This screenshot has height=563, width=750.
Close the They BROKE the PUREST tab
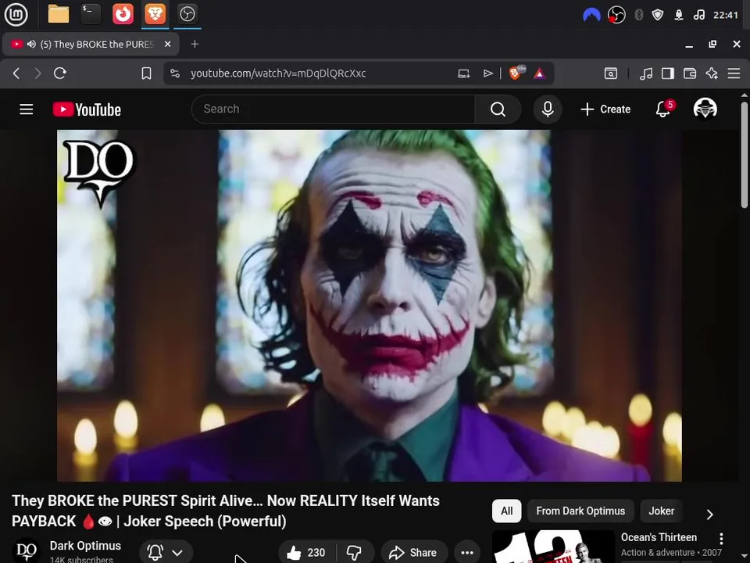[167, 44]
